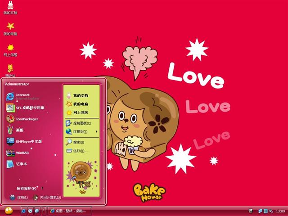288x216 pixels.
Task: Launch IconPackager from Start menu
Action: (x=22, y=119)
